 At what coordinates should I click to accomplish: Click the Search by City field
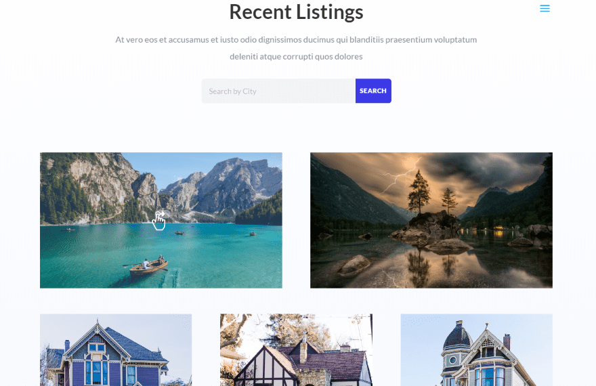pyautogui.click(x=278, y=91)
